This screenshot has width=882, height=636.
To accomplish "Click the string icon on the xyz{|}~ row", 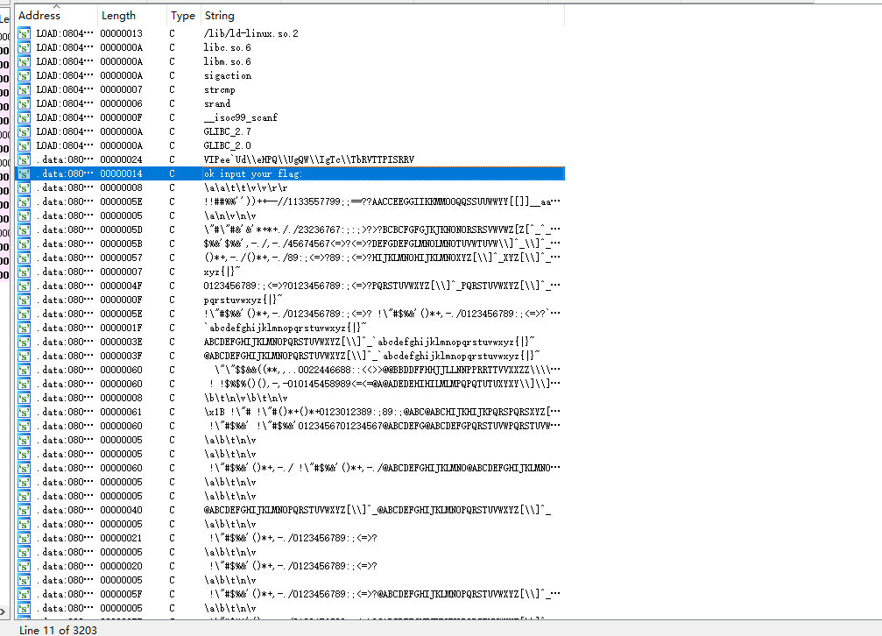I will pos(25,272).
